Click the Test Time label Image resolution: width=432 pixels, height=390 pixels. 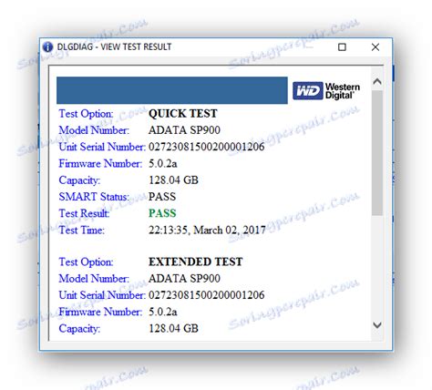pos(81,230)
